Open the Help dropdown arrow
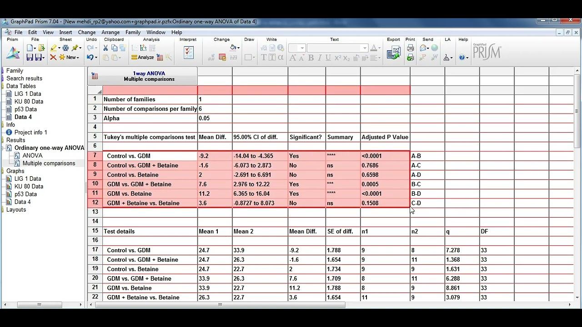This screenshot has width=582, height=327. coord(467,58)
